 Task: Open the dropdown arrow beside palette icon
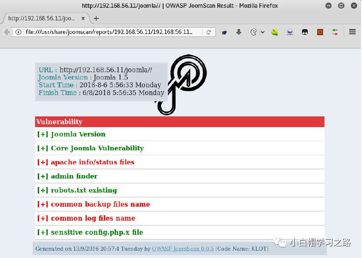point(263,32)
